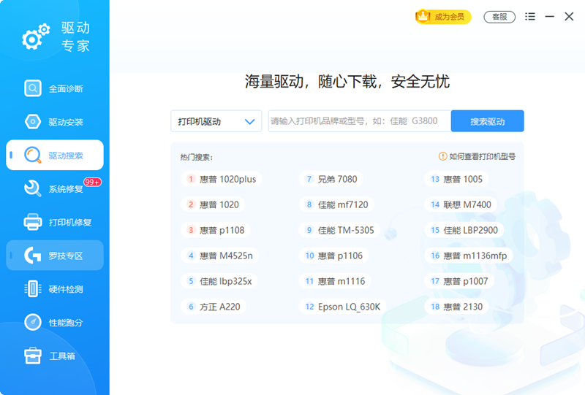Search hot item 兄弟 7080
Viewport: 585px width, 395px height.
(331, 179)
